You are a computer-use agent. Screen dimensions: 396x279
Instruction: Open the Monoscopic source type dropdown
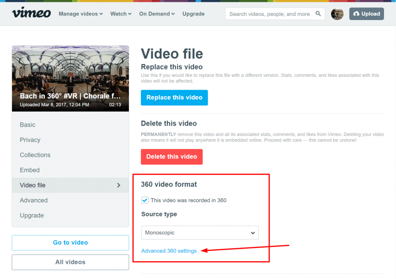(200, 233)
